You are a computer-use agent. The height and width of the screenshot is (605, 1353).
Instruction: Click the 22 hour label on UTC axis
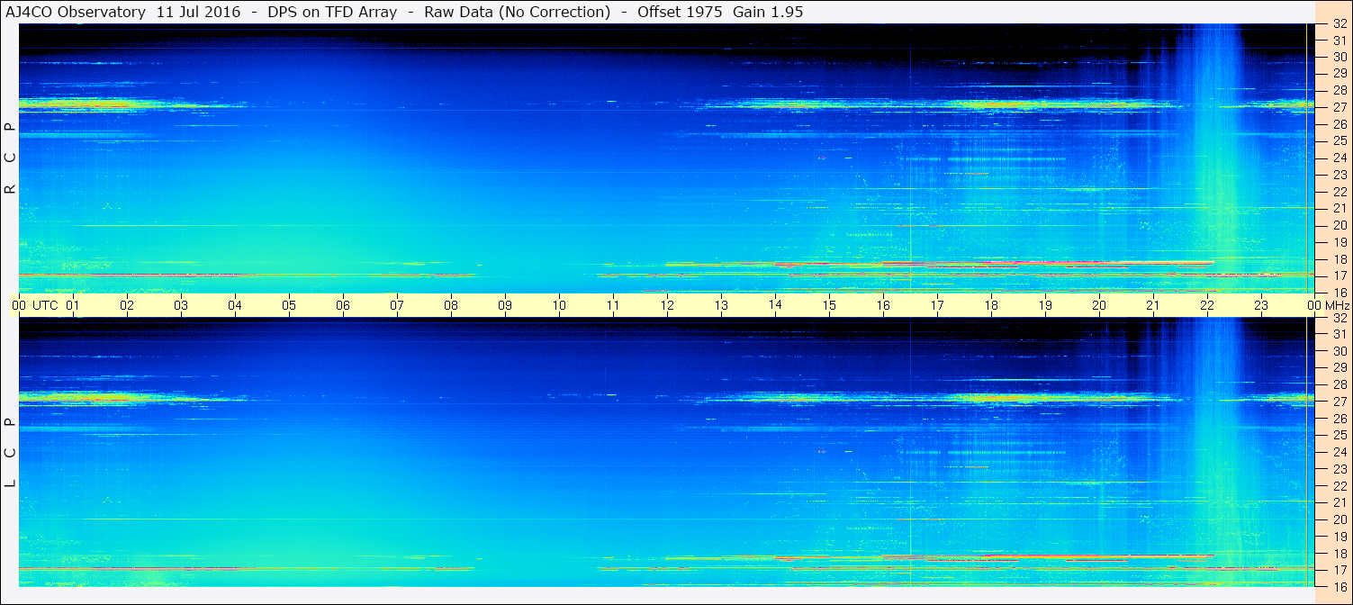[x=1207, y=305]
